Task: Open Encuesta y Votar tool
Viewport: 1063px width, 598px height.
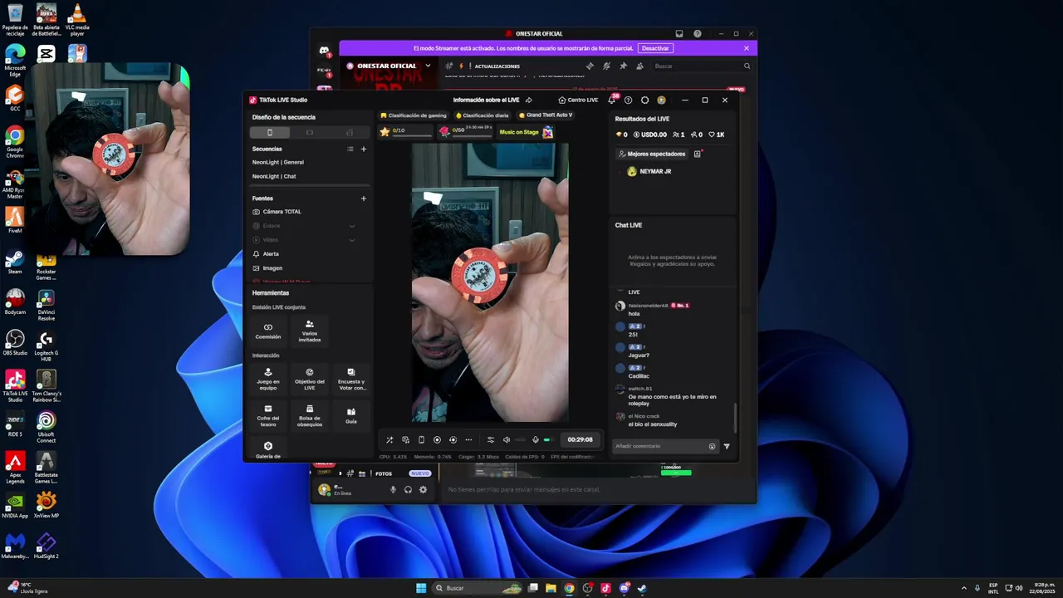Action: pos(351,378)
